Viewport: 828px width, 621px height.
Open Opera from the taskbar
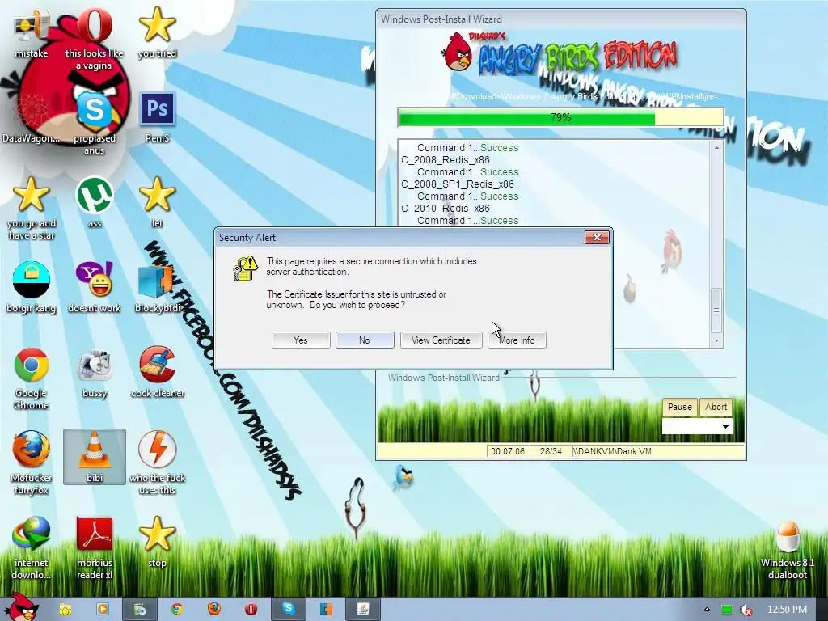point(251,610)
